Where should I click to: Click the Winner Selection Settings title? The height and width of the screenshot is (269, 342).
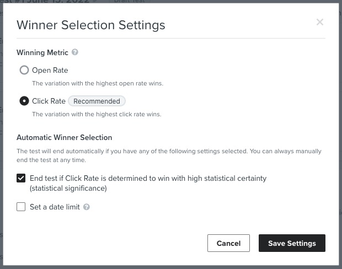tap(90, 25)
